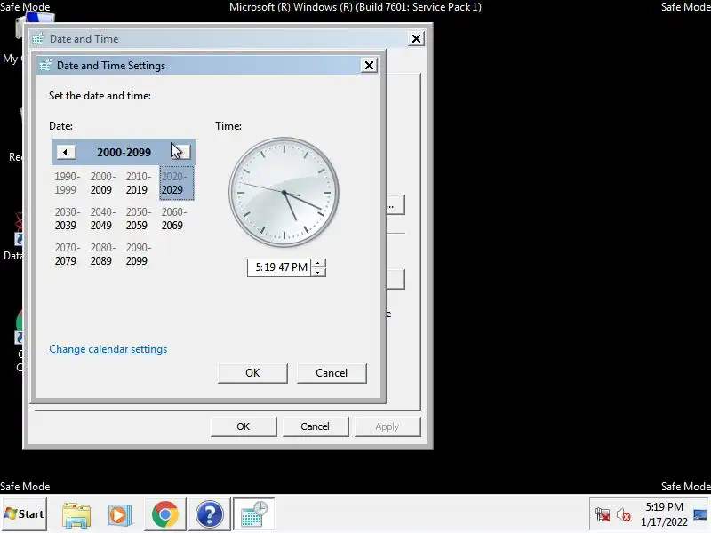Open Help and Support taskbar icon
The image size is (711, 533).
(210, 514)
